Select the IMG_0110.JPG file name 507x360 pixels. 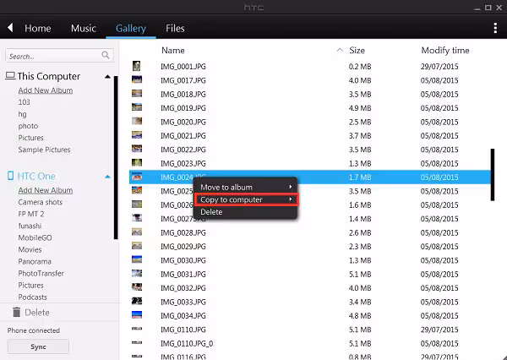tap(183, 330)
